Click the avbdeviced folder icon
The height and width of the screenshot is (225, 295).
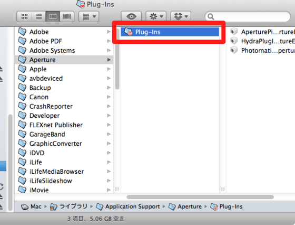22,78
